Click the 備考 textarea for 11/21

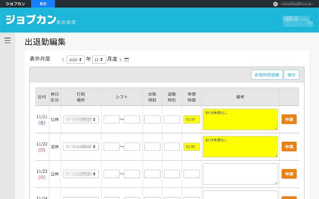240,119
